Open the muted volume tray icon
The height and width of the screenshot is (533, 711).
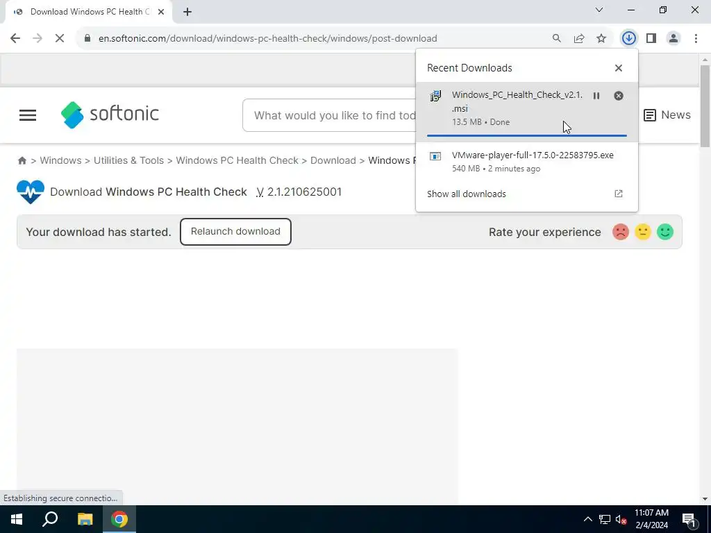coord(621,519)
